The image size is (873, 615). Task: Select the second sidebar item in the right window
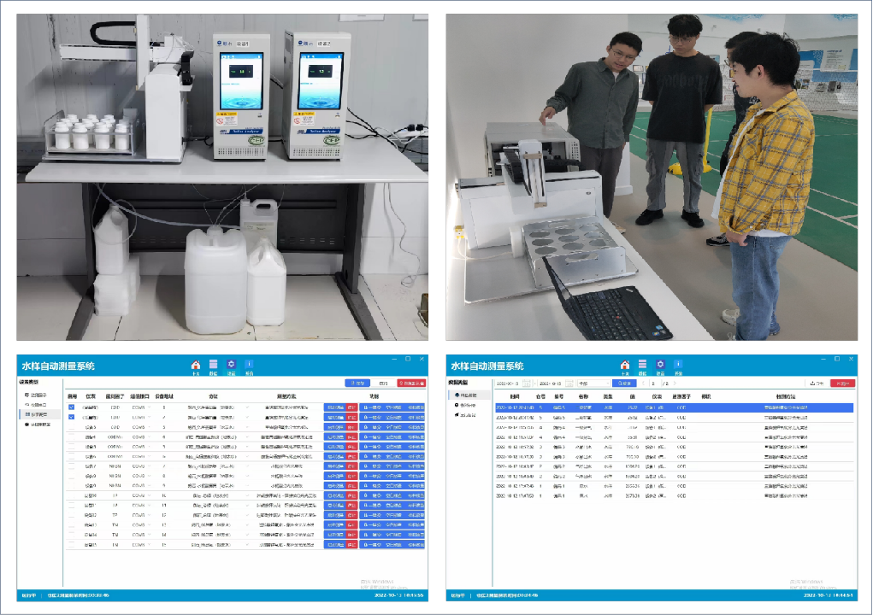pos(471,405)
